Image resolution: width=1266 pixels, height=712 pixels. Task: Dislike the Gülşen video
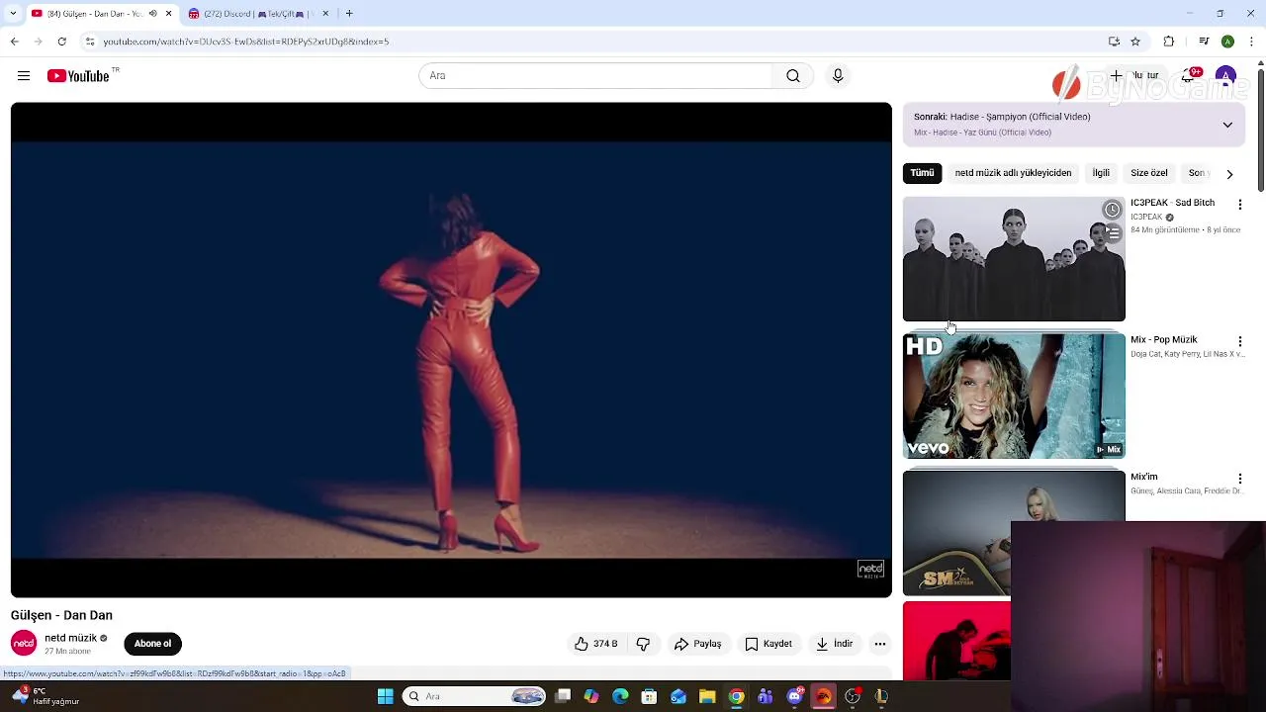[643, 644]
